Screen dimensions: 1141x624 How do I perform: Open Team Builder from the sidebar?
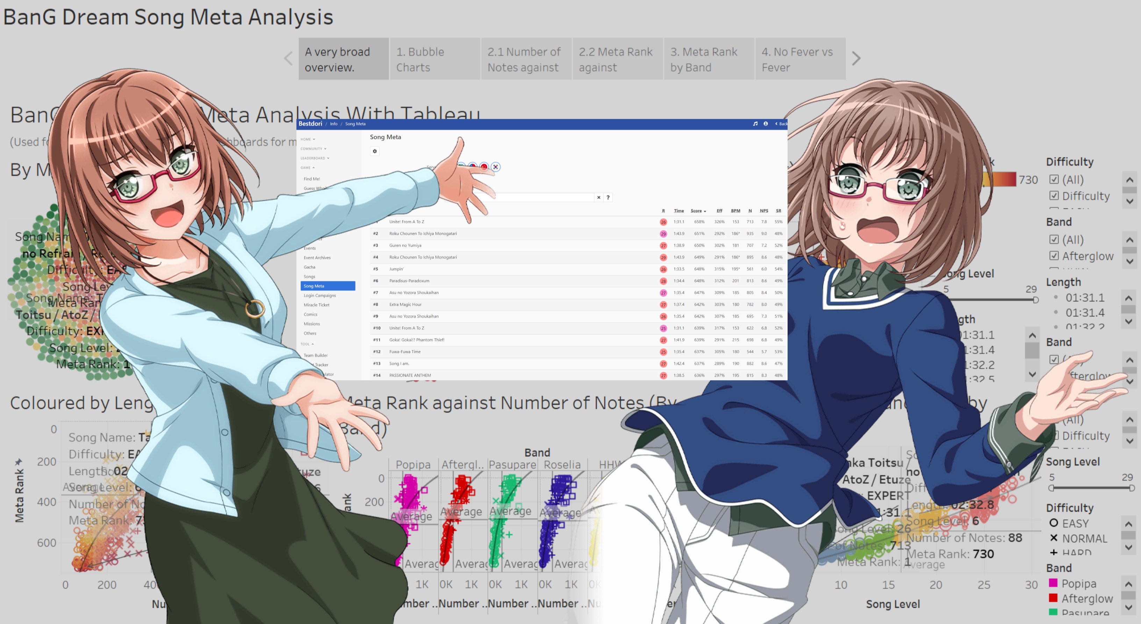point(315,355)
